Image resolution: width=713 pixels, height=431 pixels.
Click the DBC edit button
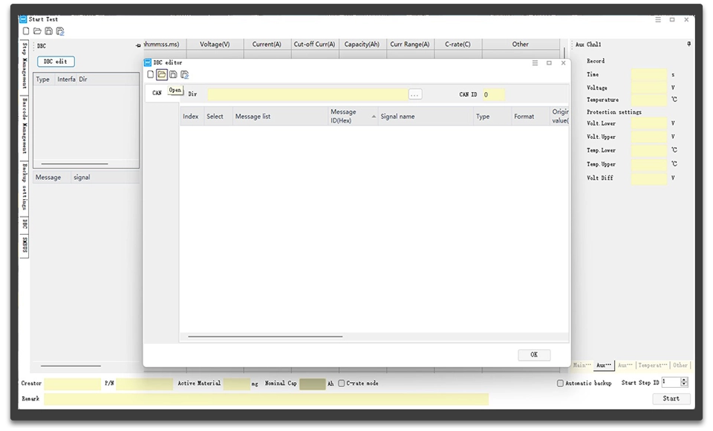click(x=56, y=62)
